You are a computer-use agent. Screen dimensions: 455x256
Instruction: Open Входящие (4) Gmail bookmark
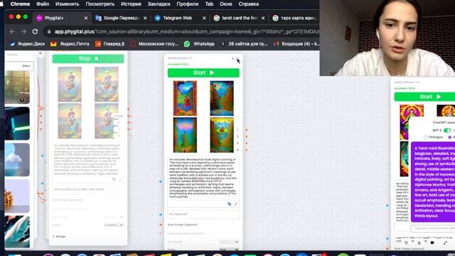pyautogui.click(x=296, y=44)
